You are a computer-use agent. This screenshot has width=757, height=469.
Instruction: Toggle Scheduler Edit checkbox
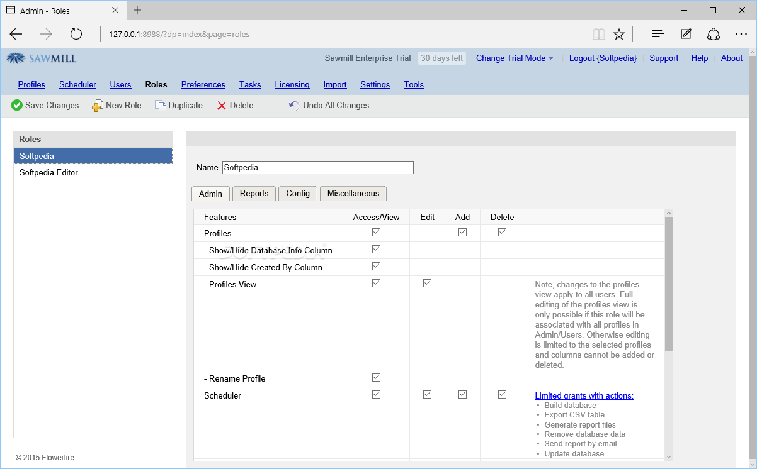[x=427, y=394]
